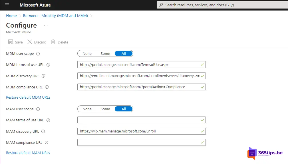This screenshot has width=288, height=164.
Task: Click Restore default MAM URLs link
Action: (28, 153)
